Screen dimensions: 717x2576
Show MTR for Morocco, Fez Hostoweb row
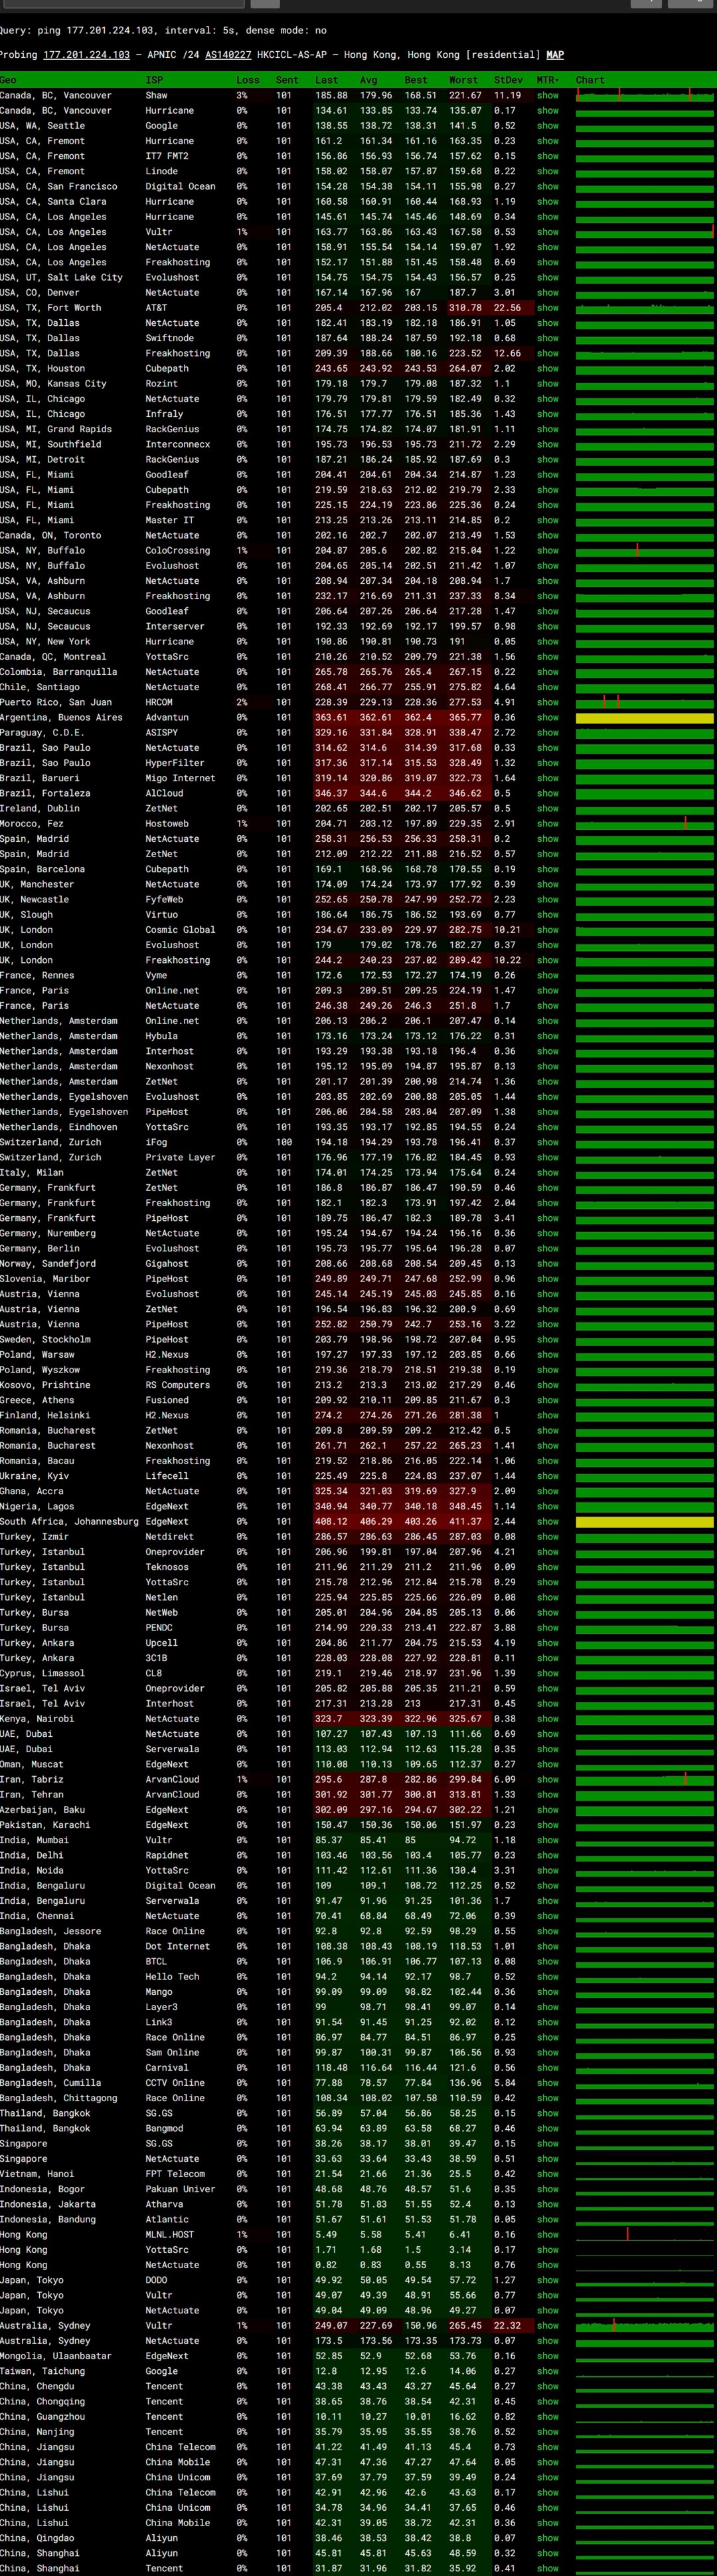pyautogui.click(x=547, y=824)
